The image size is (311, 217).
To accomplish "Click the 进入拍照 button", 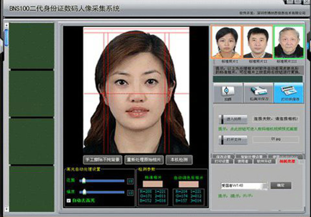I will [x=233, y=118].
